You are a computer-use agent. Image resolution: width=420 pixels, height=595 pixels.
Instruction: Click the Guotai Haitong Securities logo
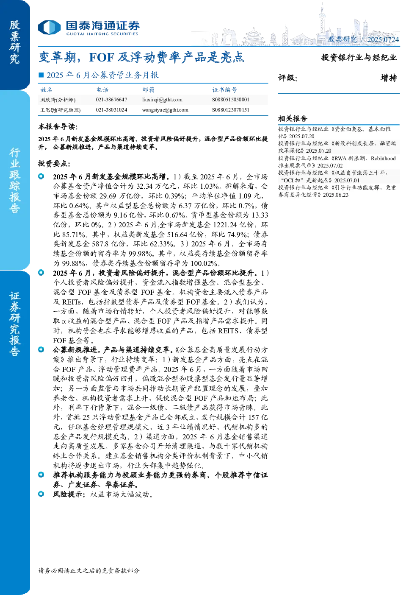point(88,28)
